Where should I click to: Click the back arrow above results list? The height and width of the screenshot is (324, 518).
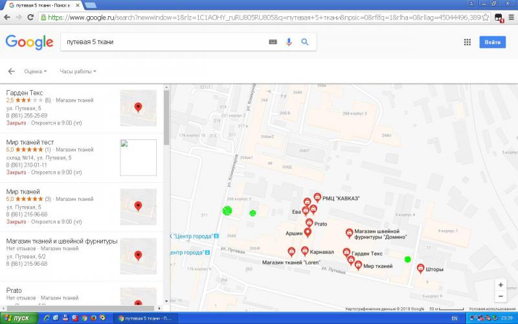pos(11,71)
